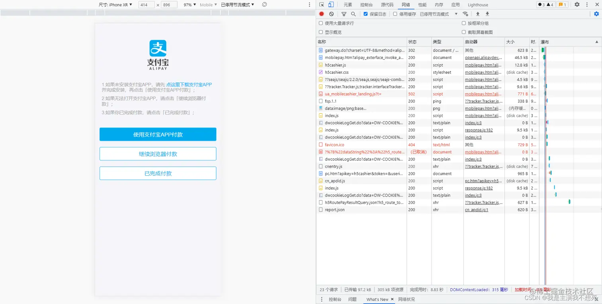Click file icon of gateway.do request
The image size is (602, 304).
[321, 51]
